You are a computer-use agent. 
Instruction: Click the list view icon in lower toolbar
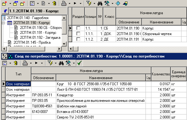tap(5, 63)
